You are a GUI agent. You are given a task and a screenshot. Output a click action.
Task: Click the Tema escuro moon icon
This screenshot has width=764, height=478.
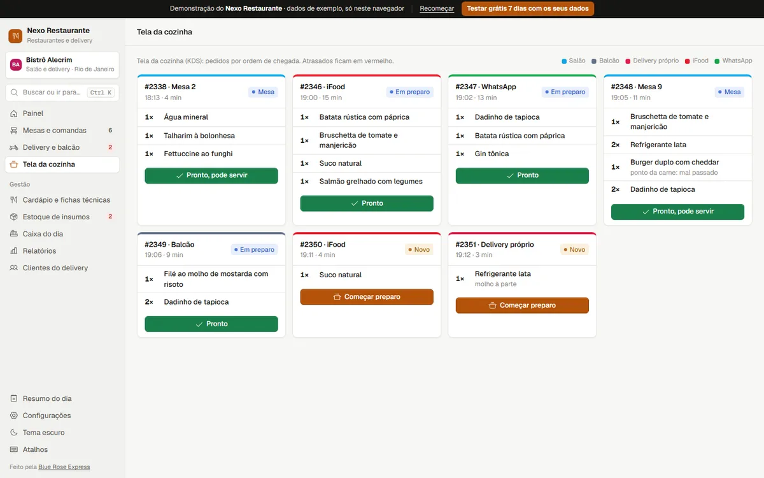[x=14, y=433]
